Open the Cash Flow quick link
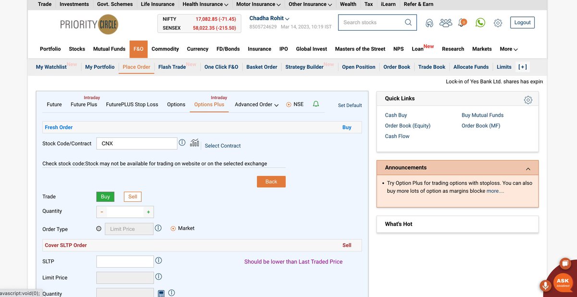Screen dimensions: 577x297 [x=397, y=136]
